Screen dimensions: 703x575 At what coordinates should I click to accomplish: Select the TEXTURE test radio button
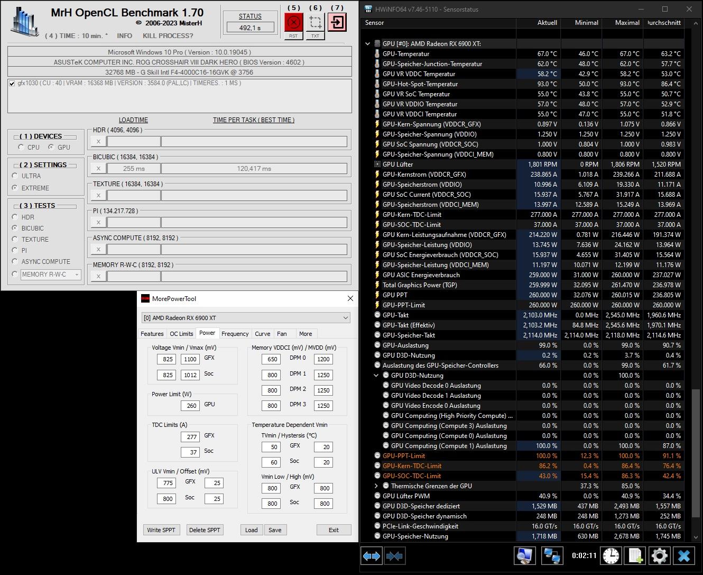point(15,239)
